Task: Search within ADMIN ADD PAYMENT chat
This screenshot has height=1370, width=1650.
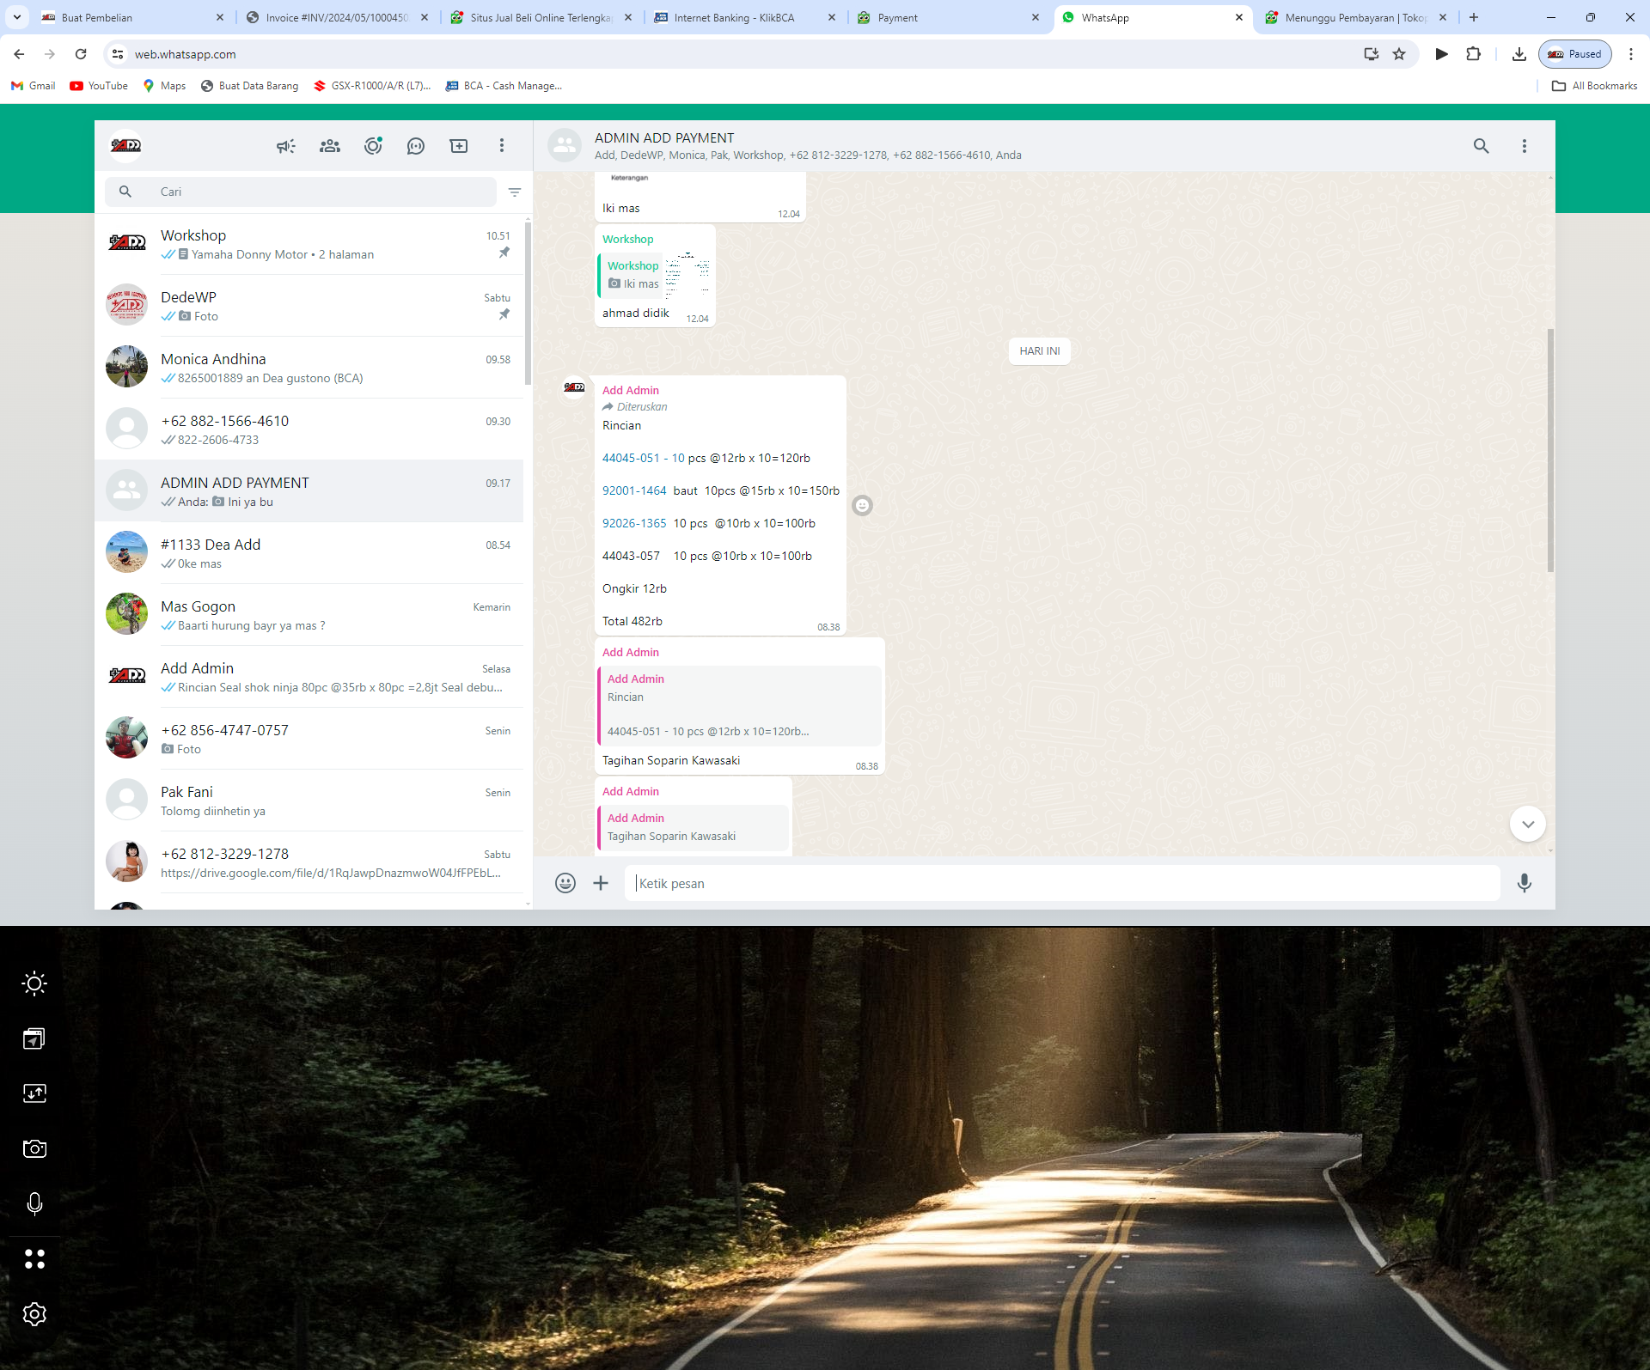Action: (x=1481, y=146)
